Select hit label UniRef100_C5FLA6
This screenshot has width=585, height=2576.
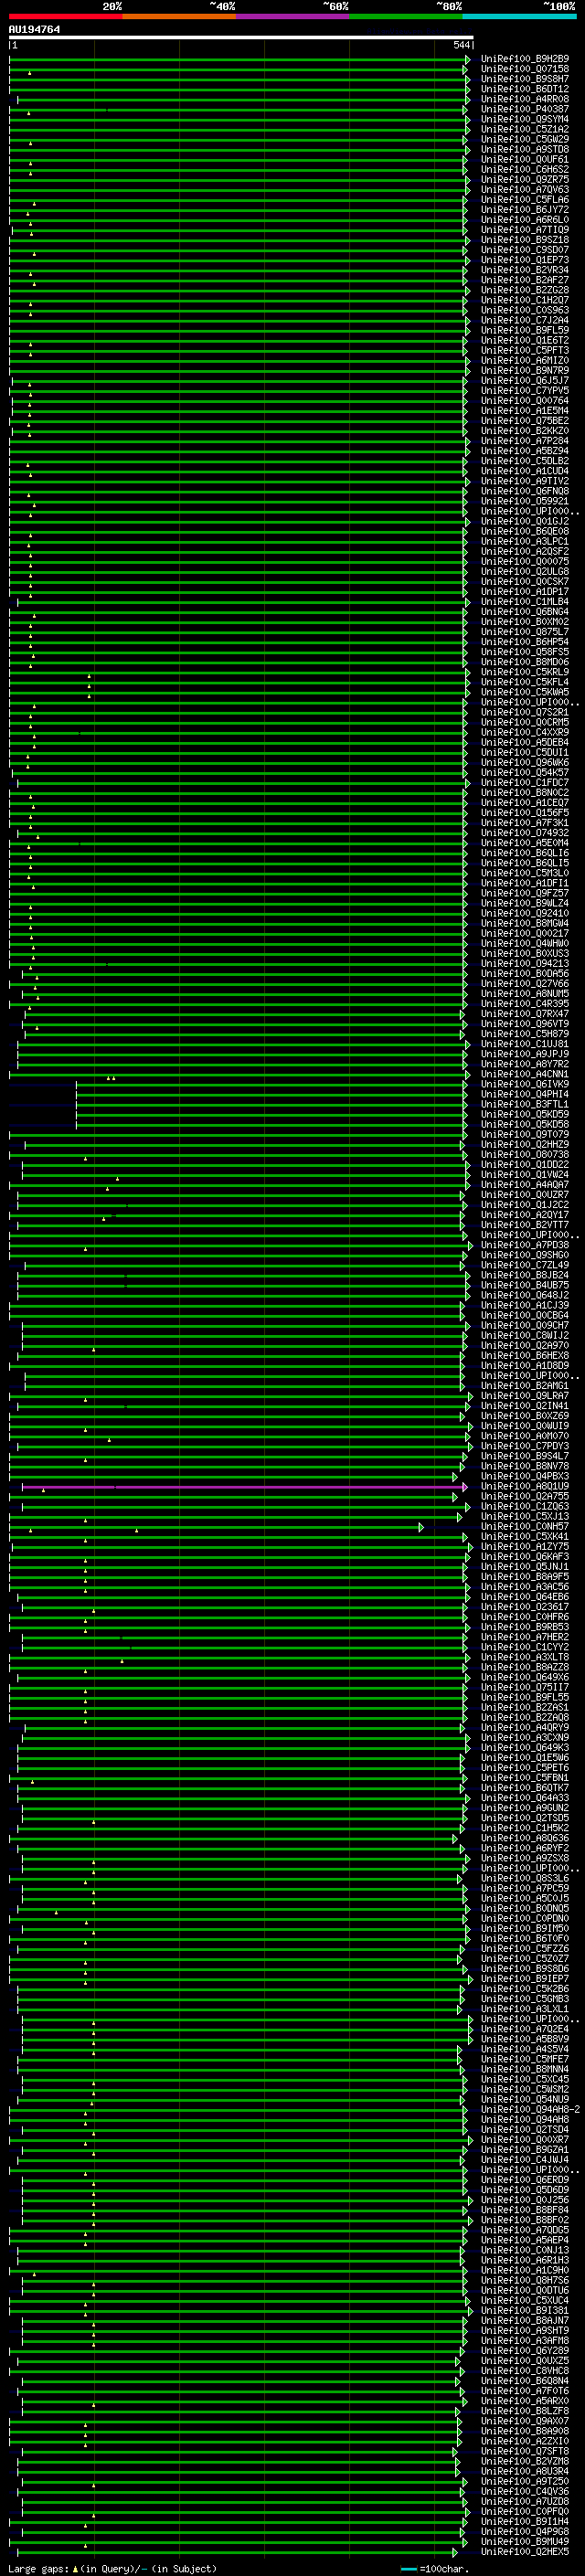click(x=525, y=200)
